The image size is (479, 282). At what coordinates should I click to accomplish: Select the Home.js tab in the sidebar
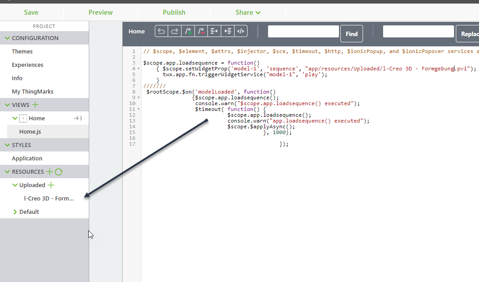pos(30,131)
